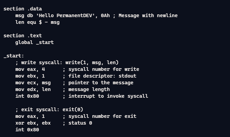The image size is (230, 137).
Task: Click the 'mov eax, 4' instruction
Action: click(x=30, y=69)
